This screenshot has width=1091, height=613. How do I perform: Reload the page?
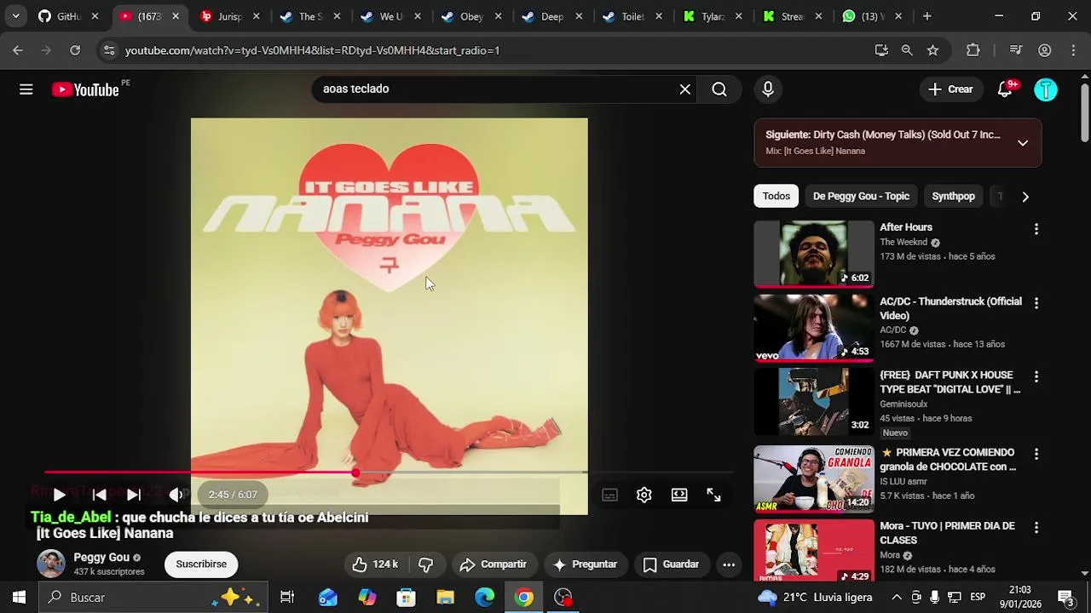[75, 50]
